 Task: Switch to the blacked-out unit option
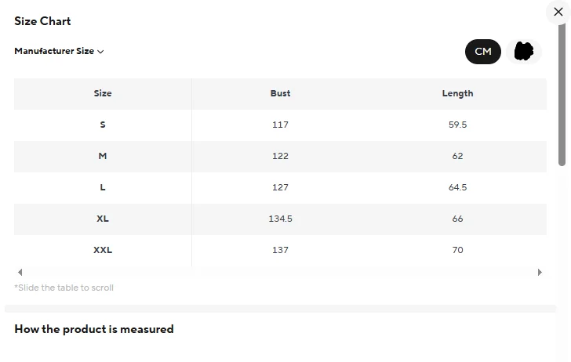(524, 52)
